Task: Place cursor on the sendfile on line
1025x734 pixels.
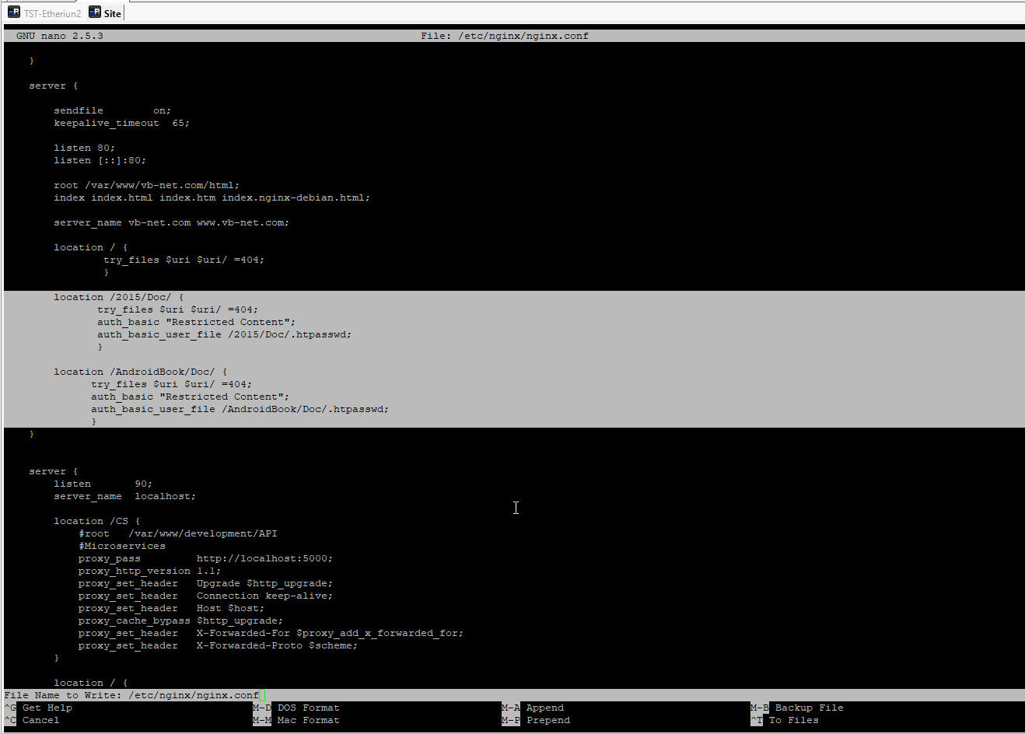Action: 112,110
